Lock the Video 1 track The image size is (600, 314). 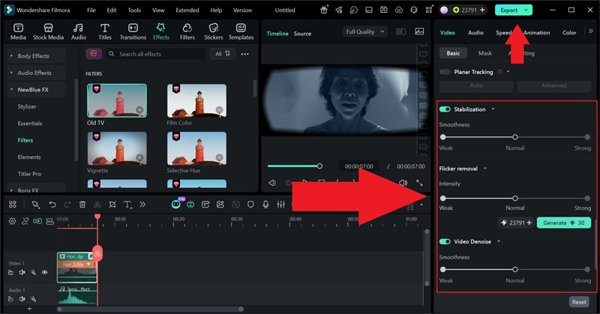(10, 272)
